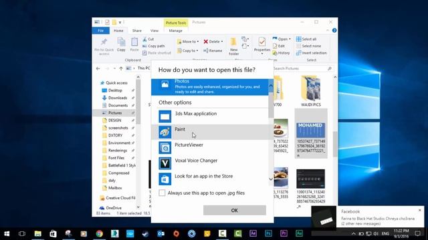Expand the ribbon help question icon
This screenshot has height=240, width=428.
coord(334,31)
